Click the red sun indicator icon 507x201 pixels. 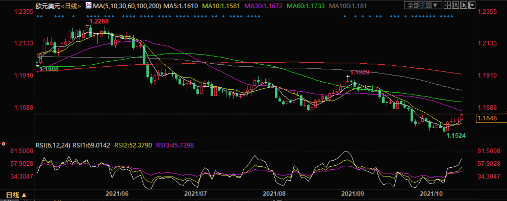pos(3,144)
